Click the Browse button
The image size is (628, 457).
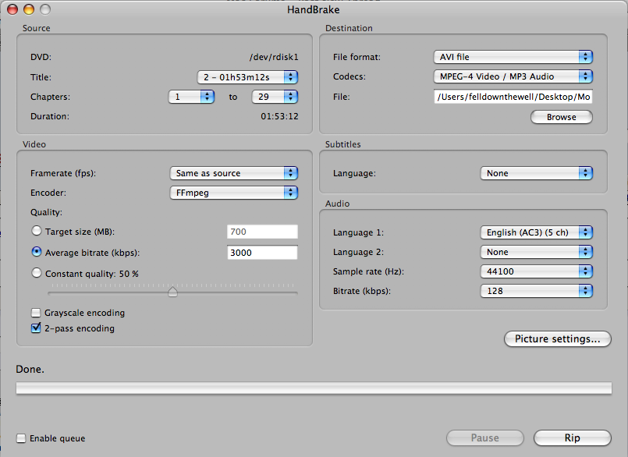click(x=562, y=117)
